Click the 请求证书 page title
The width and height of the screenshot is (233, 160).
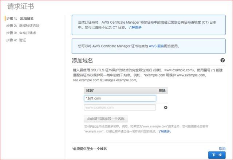pyautogui.click(x=21, y=6)
